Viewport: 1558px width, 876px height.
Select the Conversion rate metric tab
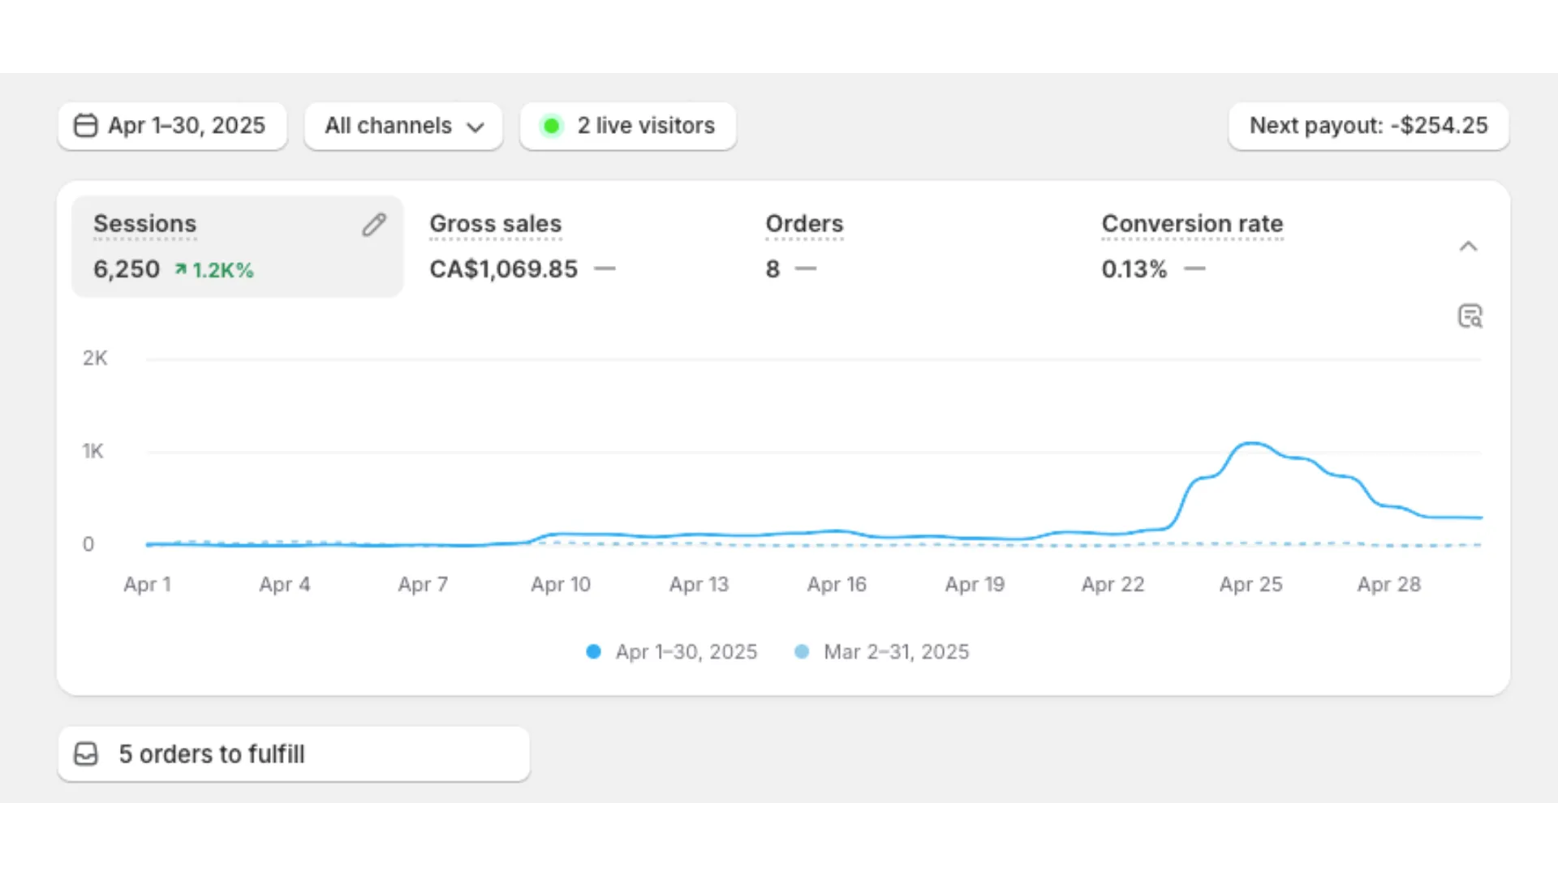tap(1191, 224)
